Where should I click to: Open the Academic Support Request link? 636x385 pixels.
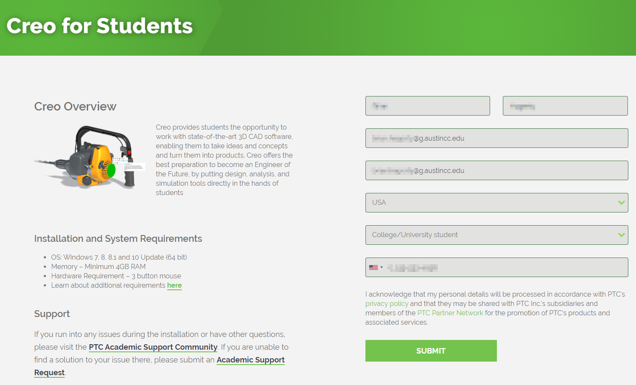pos(250,360)
